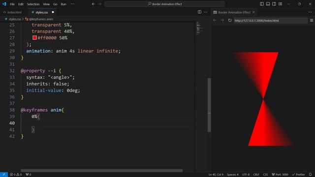Open the #ff0000 red color swatch
315x177 pixels.
tap(34, 37)
